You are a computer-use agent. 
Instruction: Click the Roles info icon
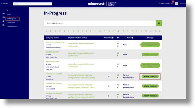point(132,38)
